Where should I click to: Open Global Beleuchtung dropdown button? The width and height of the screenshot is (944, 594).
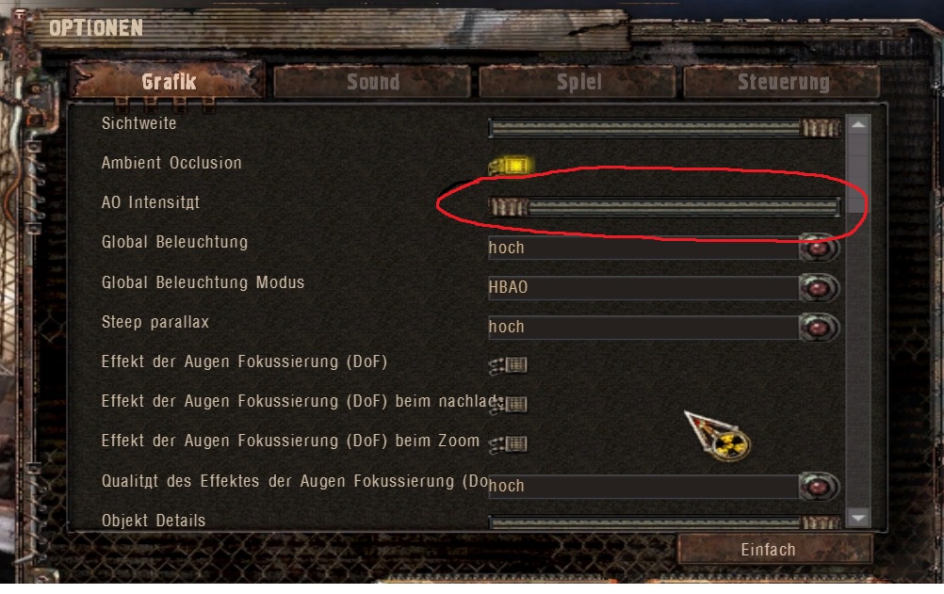click(818, 248)
